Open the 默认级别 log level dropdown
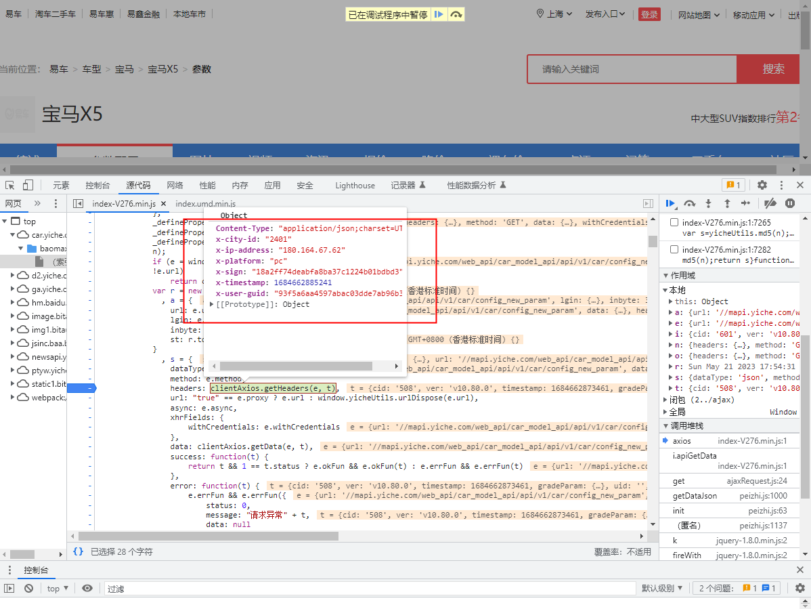This screenshot has height=609, width=811. pos(662,588)
